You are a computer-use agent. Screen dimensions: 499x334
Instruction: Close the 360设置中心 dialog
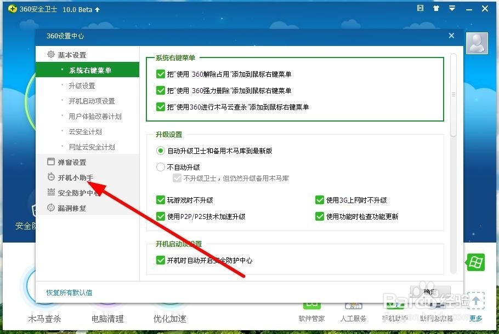click(x=451, y=36)
